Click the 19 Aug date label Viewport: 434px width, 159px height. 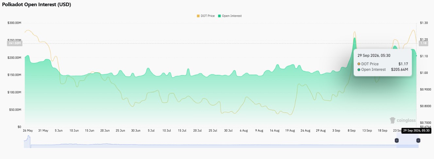[290, 131]
